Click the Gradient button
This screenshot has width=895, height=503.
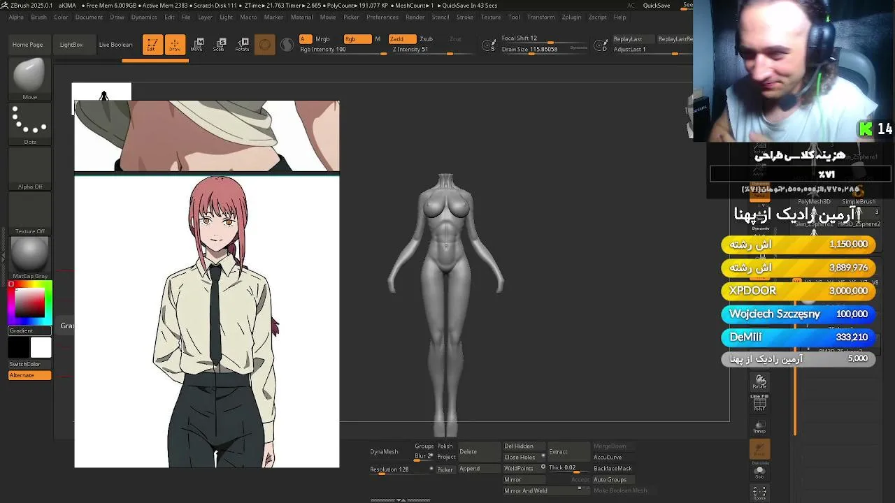29,330
